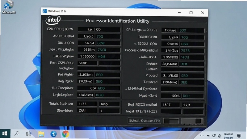Click the "7E78" value in the Processio row

[192, 51]
